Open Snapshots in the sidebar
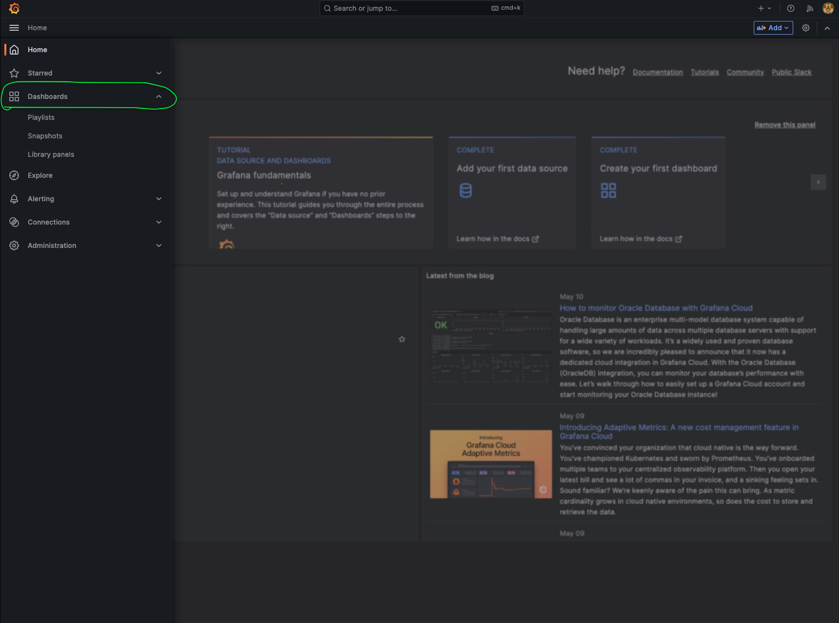Viewport: 839px width, 623px height. point(45,136)
